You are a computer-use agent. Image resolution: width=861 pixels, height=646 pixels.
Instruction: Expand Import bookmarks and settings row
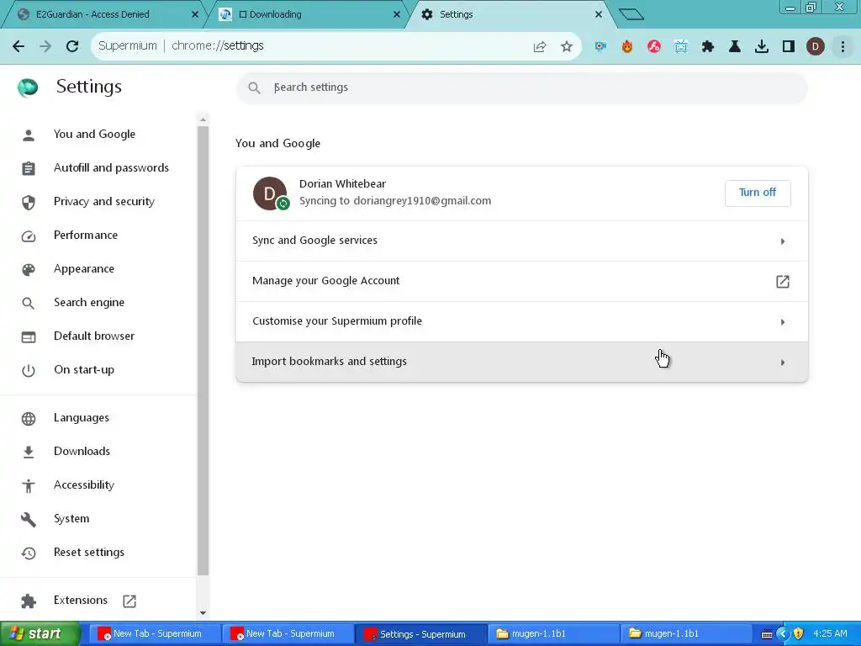[521, 362]
